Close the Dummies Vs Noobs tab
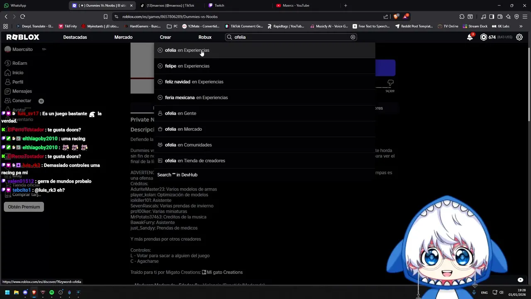This screenshot has width=531, height=299. (x=132, y=5)
